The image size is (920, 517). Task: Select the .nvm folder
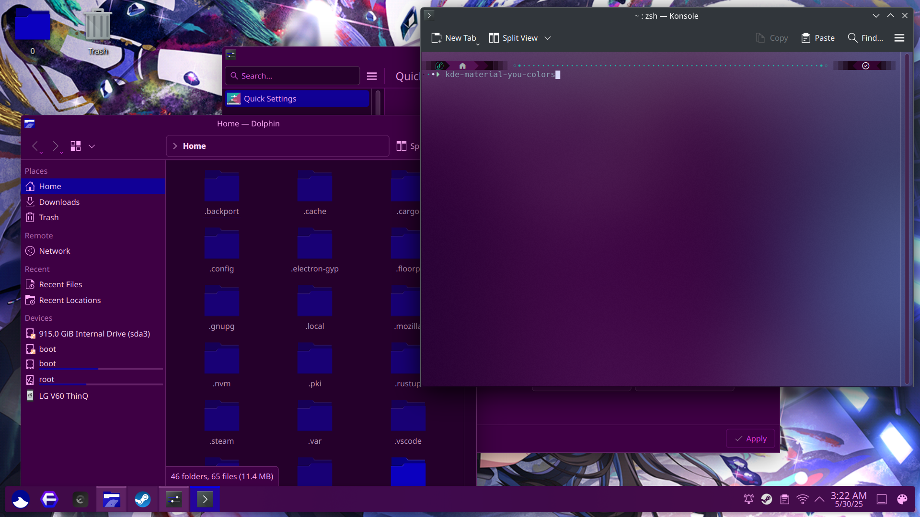pos(222,365)
